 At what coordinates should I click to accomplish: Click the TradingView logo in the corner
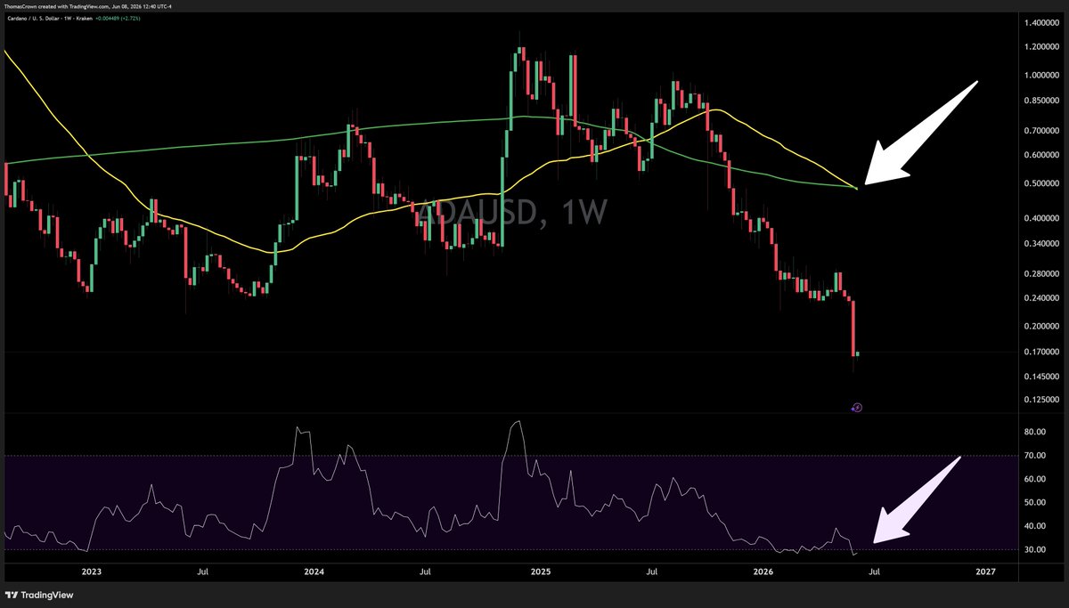(x=41, y=595)
